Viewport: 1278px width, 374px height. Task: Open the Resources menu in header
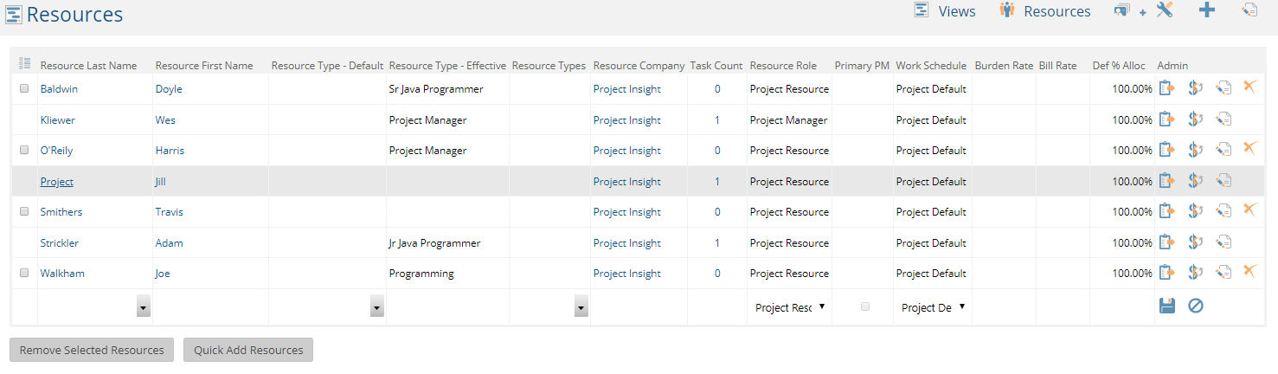pyautogui.click(x=1044, y=11)
